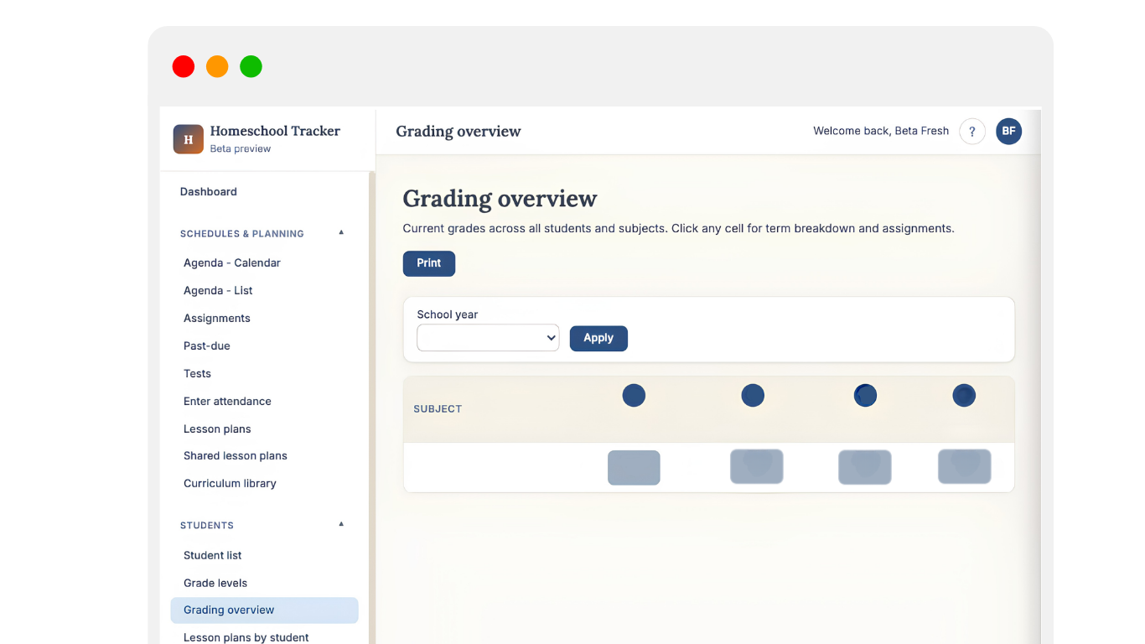Image resolution: width=1145 pixels, height=644 pixels.
Task: Open Shared lesson plans page
Action: point(236,456)
